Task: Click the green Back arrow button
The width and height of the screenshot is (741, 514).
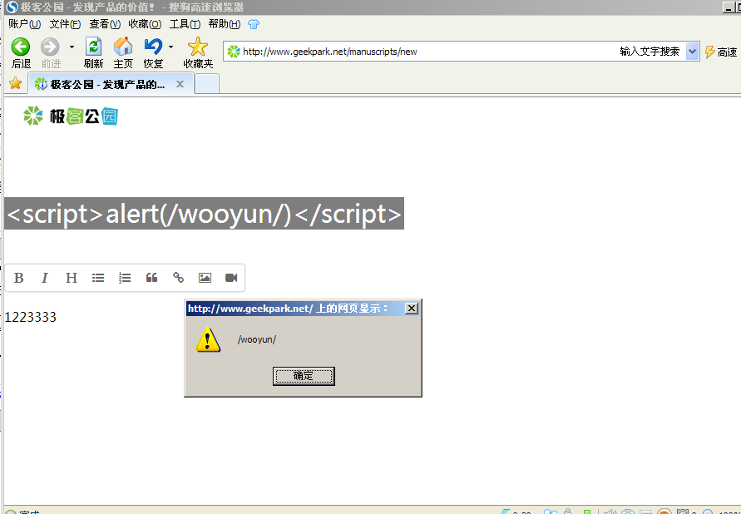Action: [21, 47]
